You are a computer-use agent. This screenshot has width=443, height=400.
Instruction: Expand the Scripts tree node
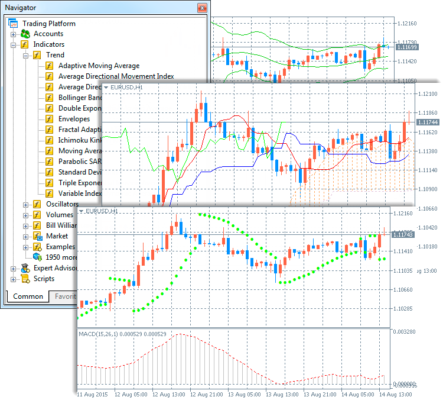(14, 279)
